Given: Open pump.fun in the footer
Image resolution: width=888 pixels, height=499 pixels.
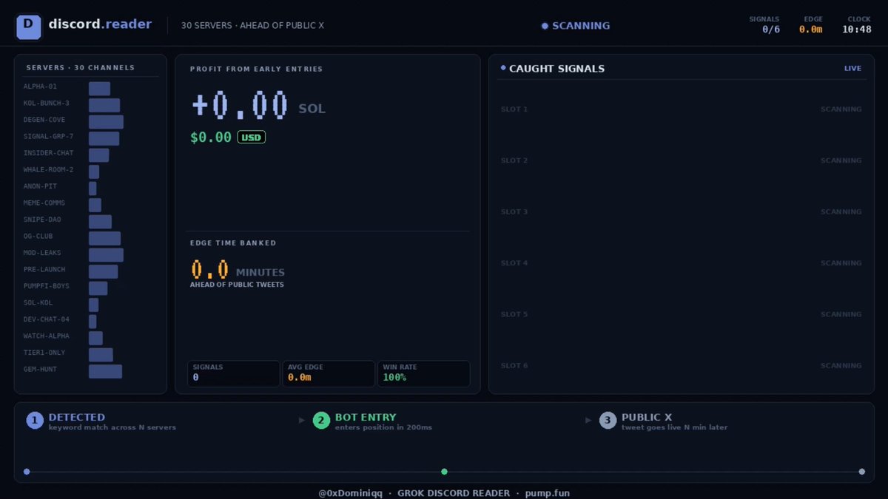Looking at the screenshot, I should (x=548, y=493).
